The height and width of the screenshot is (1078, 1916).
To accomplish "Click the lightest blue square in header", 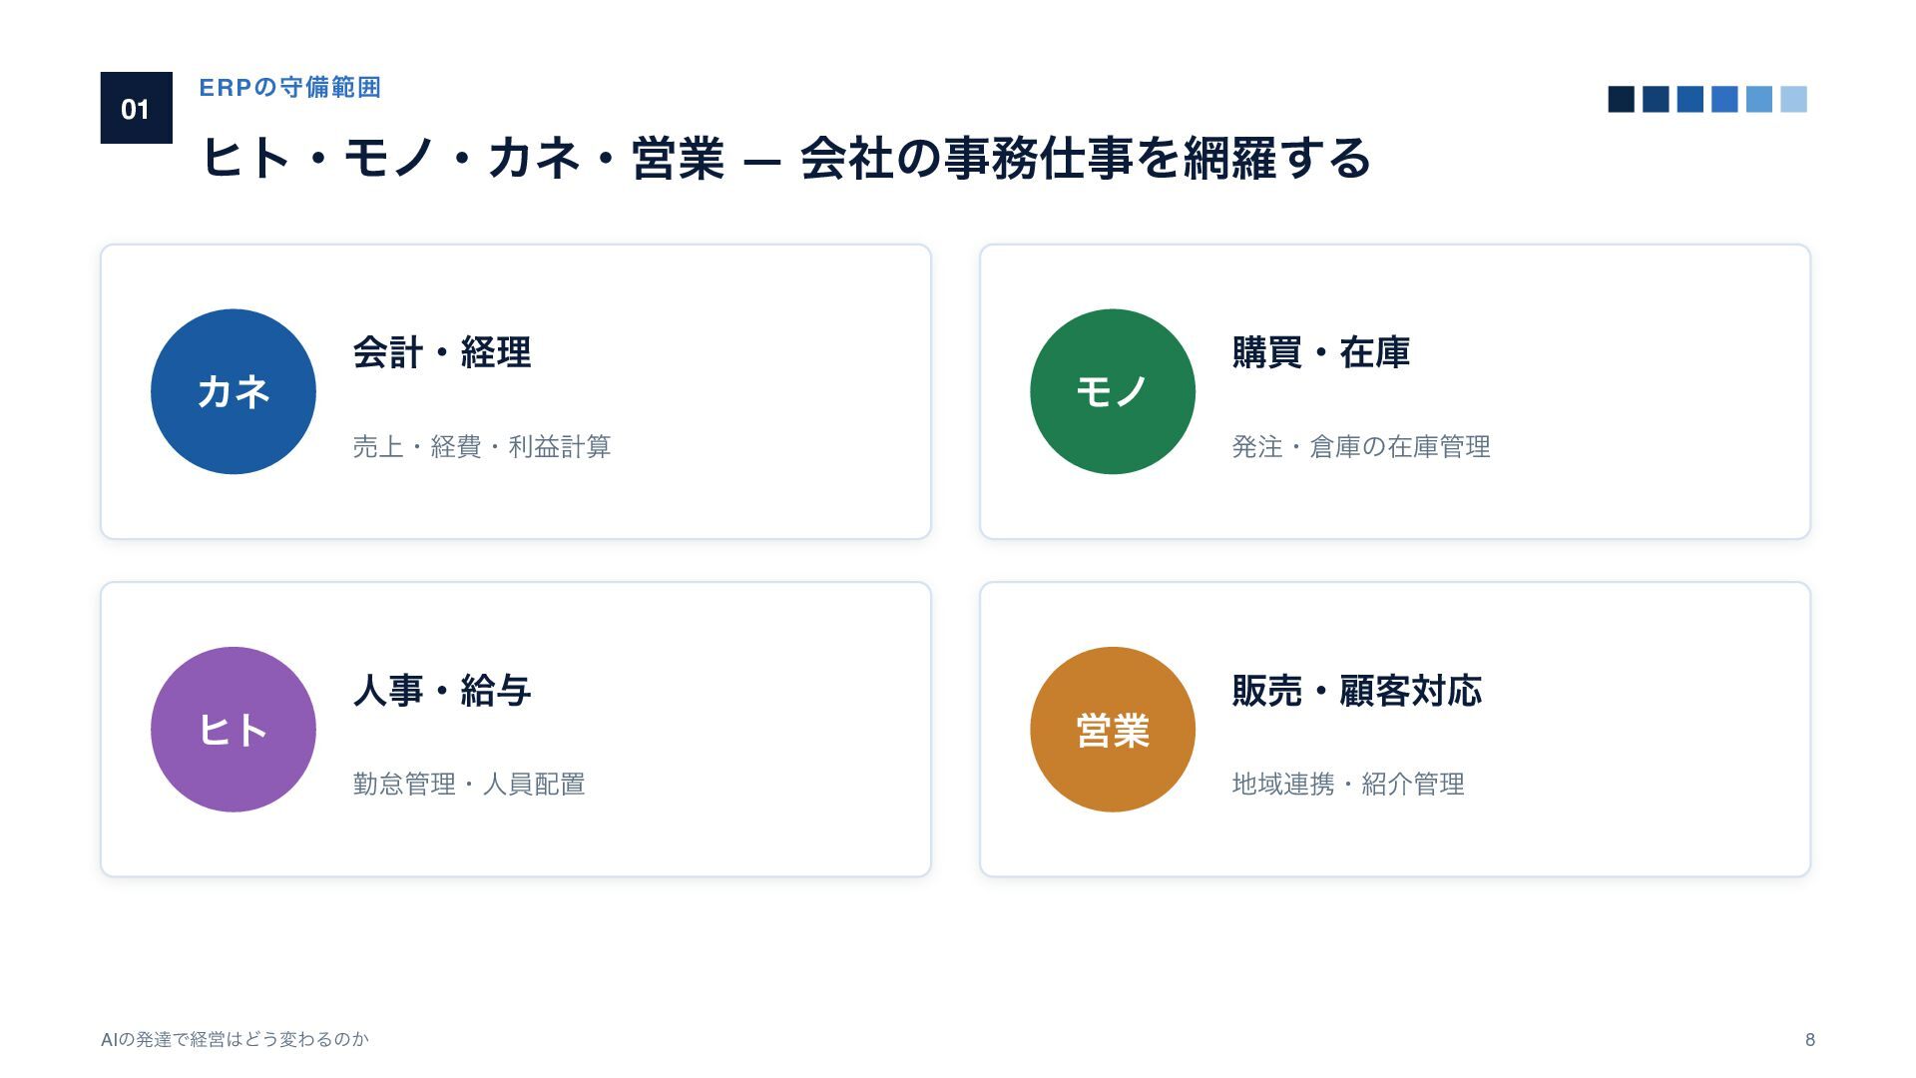I will [1794, 99].
